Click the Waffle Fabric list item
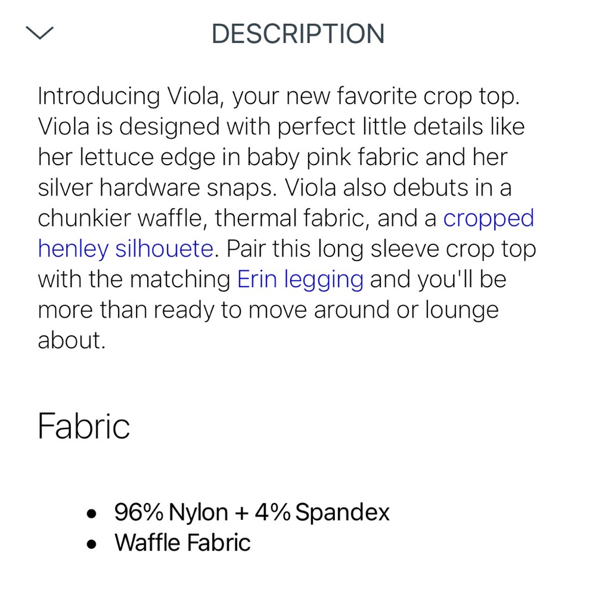Screen dimensions: 596x596 (182, 542)
